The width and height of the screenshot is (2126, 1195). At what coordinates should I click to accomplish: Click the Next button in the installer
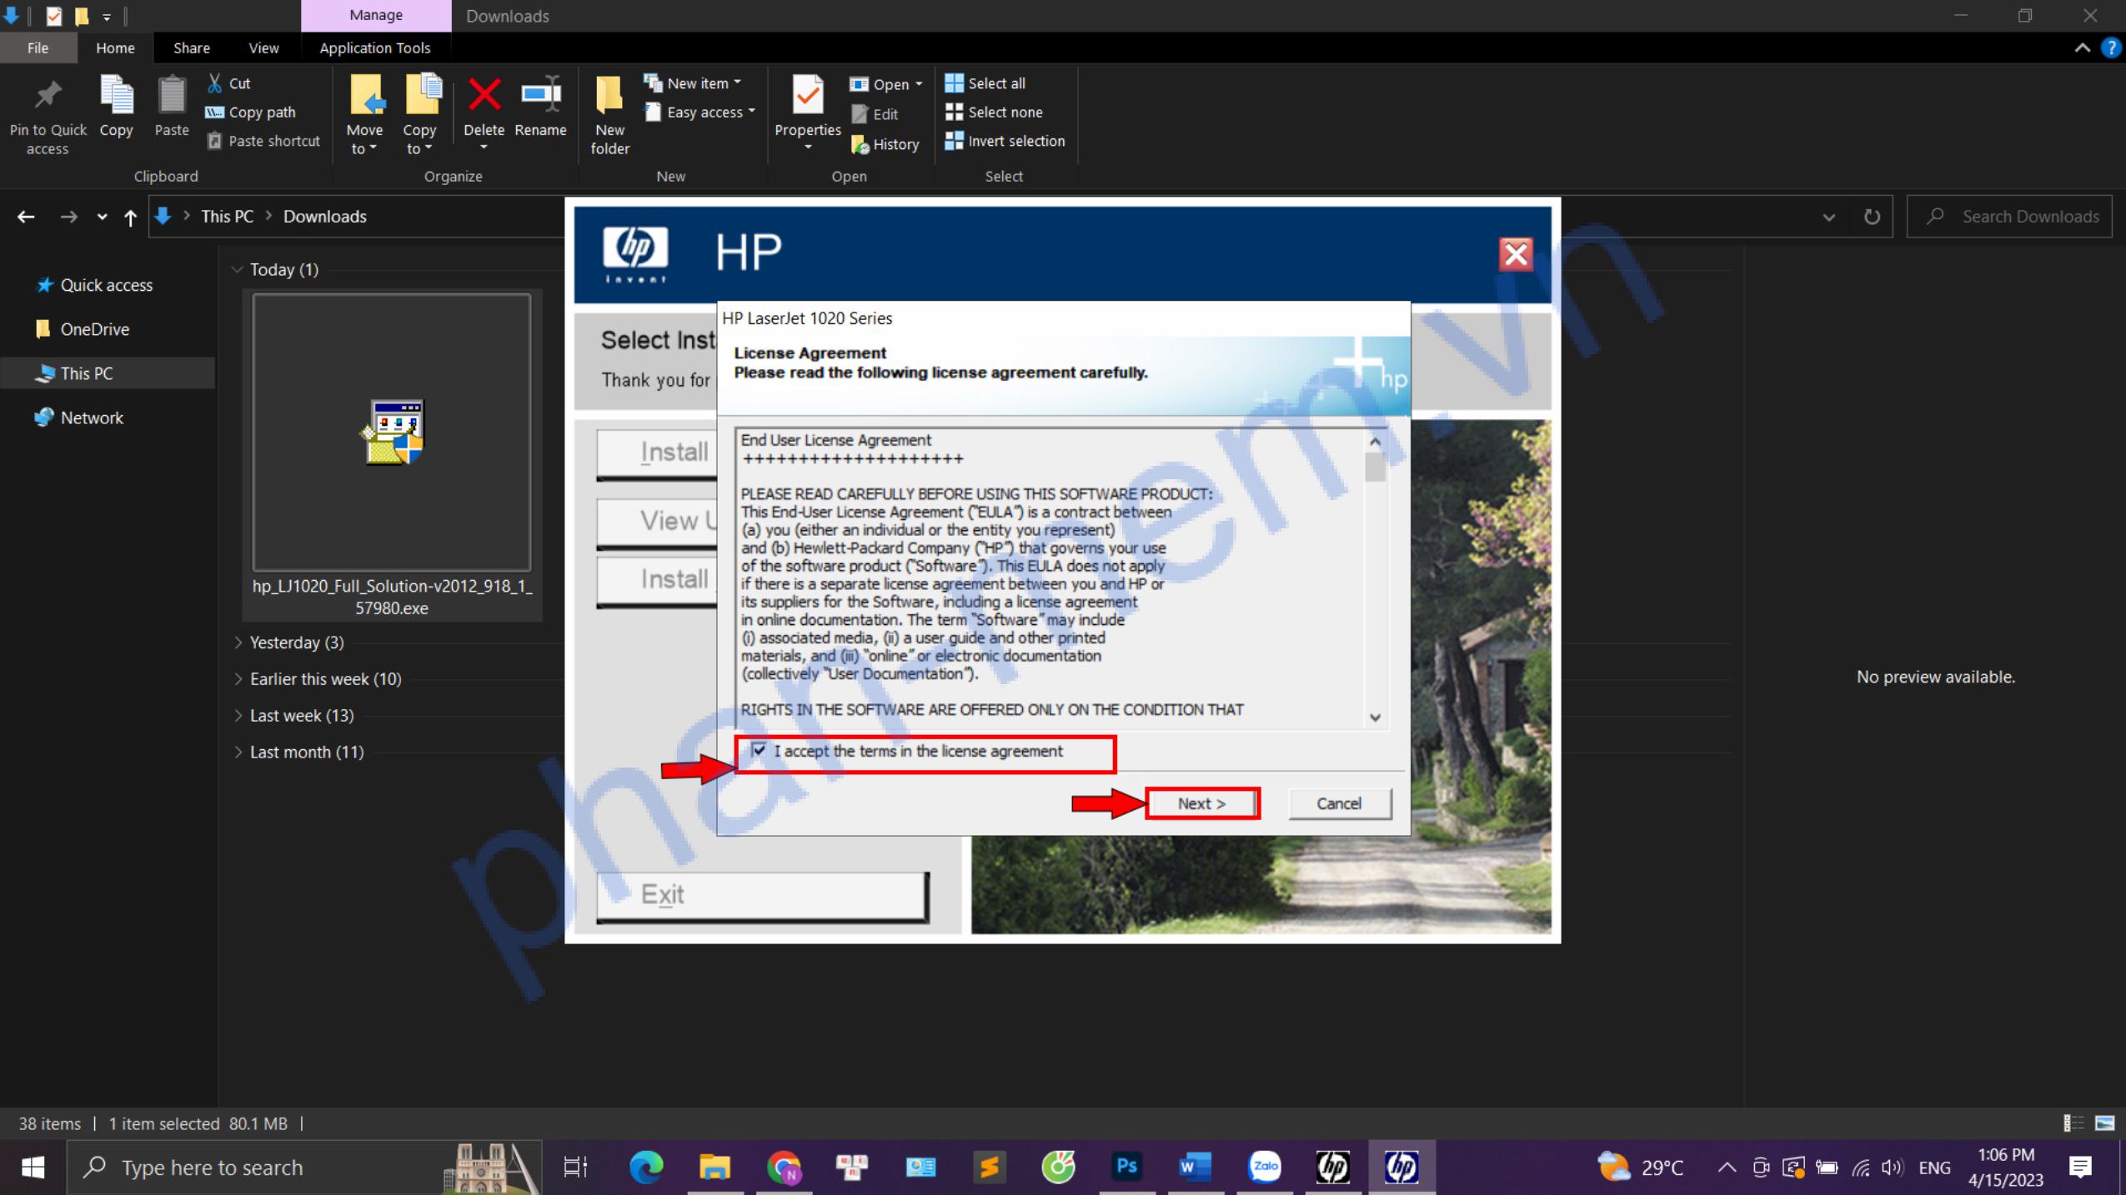[x=1201, y=802]
